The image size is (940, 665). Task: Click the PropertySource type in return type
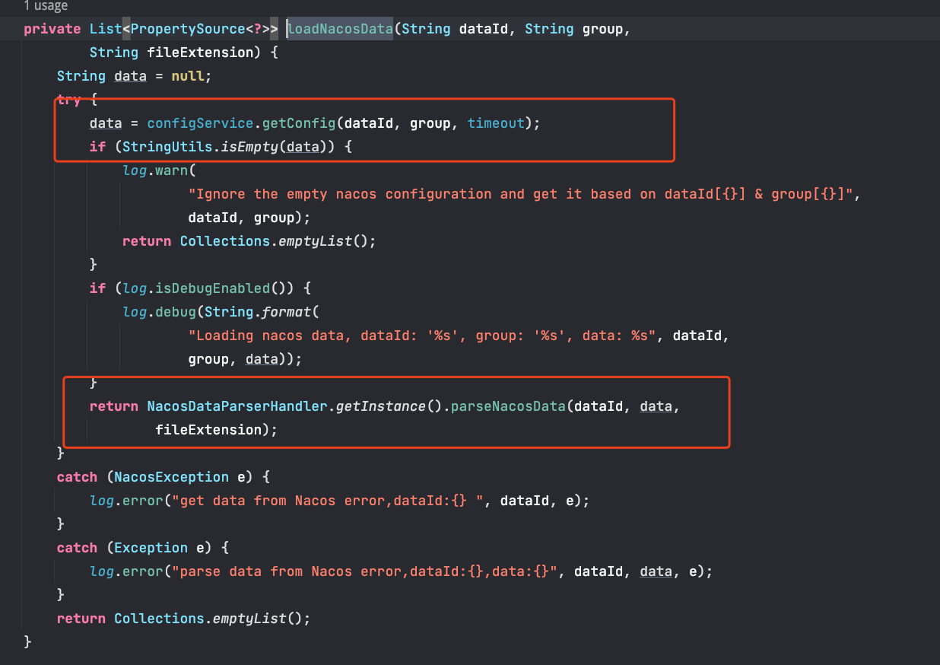[x=188, y=29]
